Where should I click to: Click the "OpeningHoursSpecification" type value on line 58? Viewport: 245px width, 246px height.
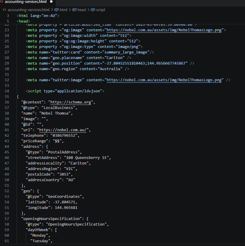click(76, 224)
